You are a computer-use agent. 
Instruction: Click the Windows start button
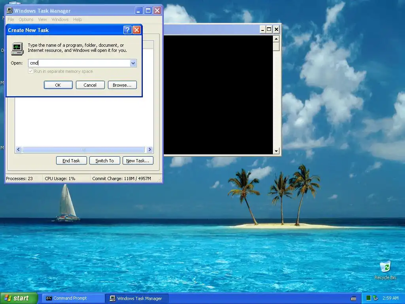coord(19,298)
